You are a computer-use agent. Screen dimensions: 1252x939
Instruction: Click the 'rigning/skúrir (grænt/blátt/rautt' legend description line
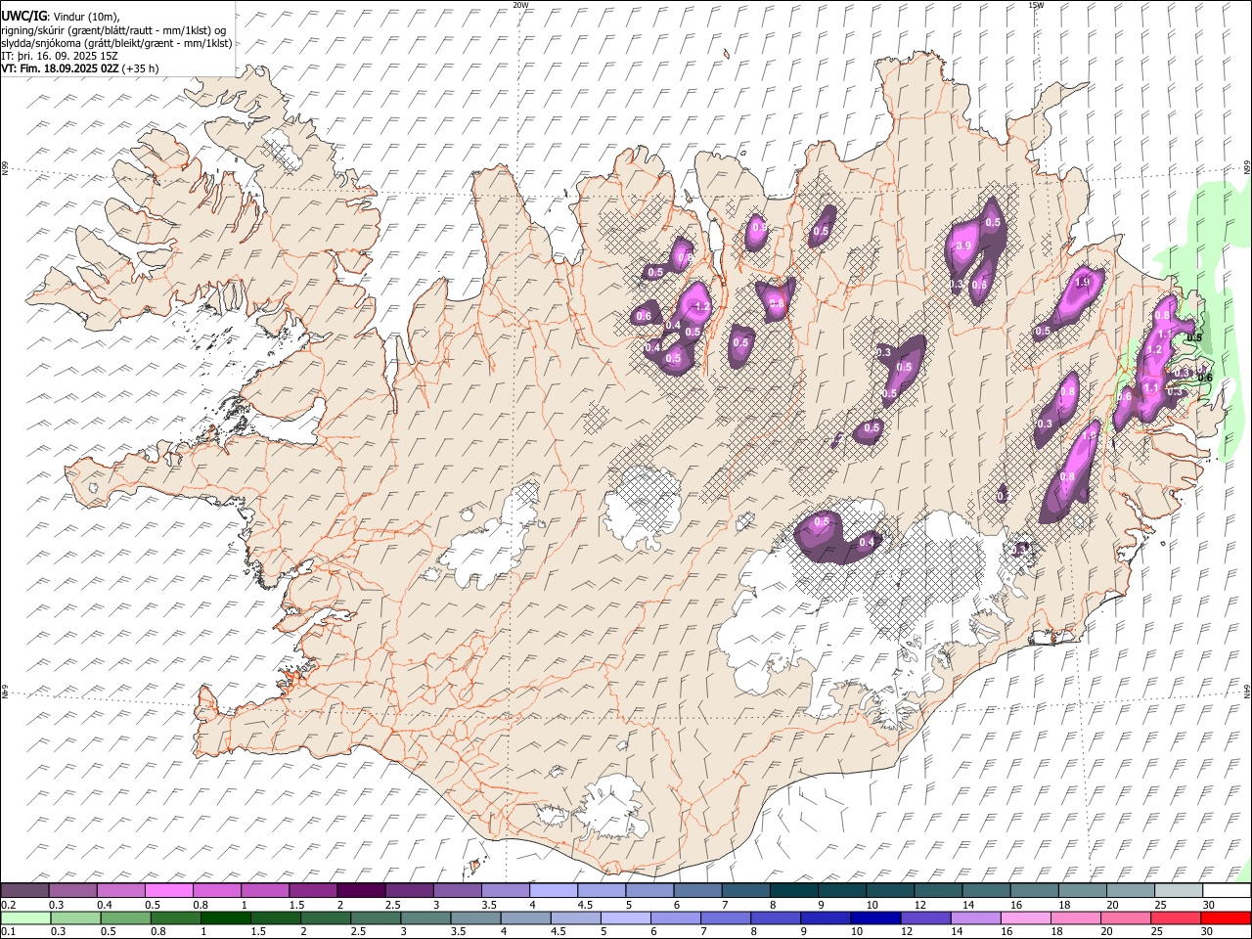[113, 29]
